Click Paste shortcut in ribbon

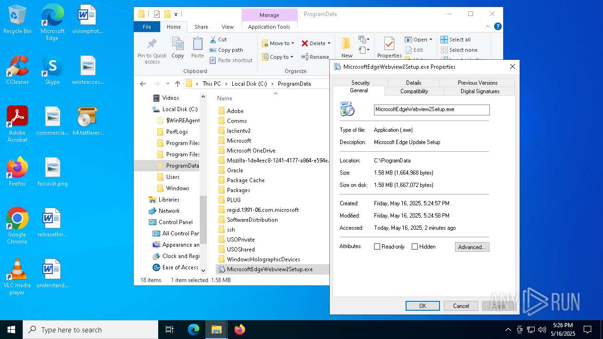pyautogui.click(x=231, y=60)
